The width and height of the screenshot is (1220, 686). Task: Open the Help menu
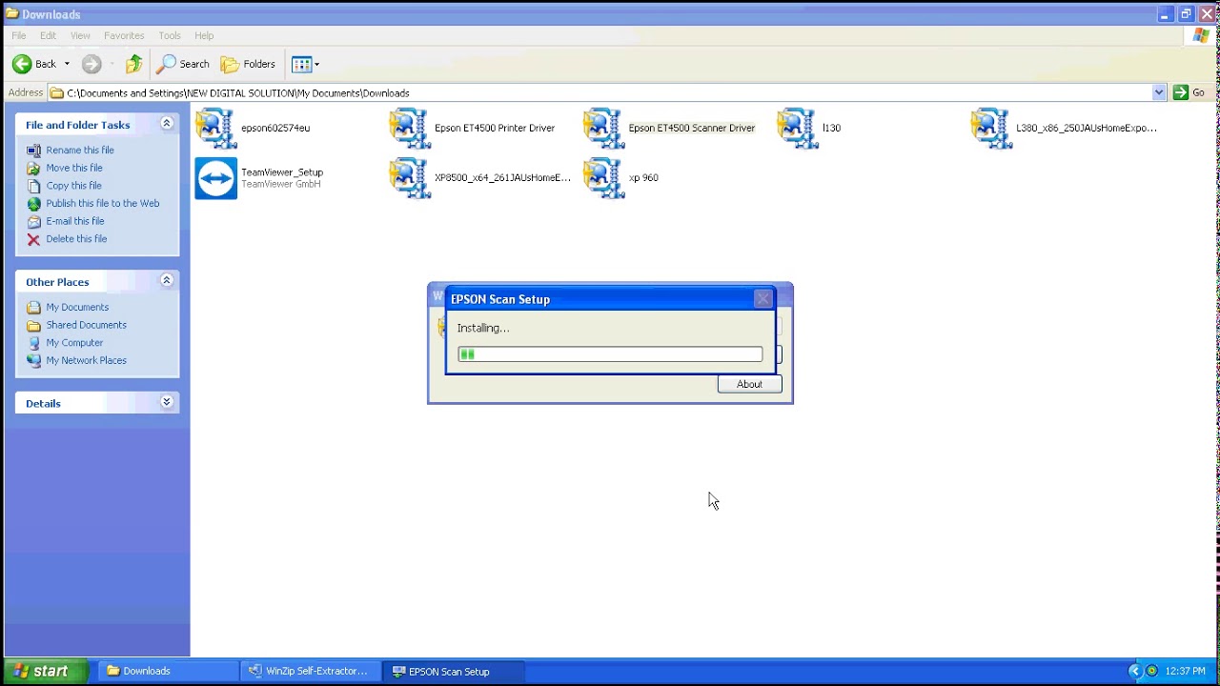pos(204,35)
